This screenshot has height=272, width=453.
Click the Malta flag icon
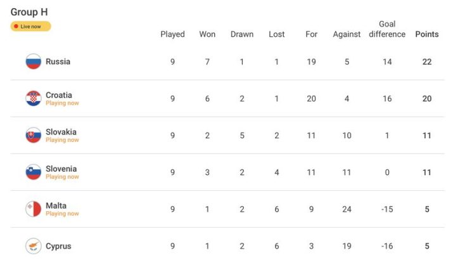34,209
